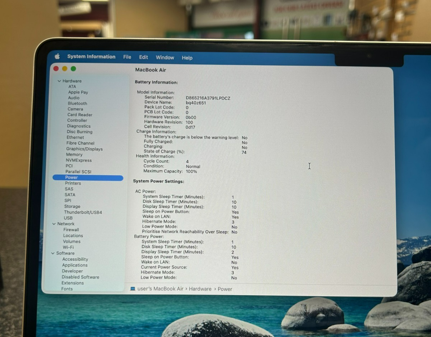Select Thunderbolt/USB4 in the sidebar
Screen dimensions: 431x337
pos(83,212)
